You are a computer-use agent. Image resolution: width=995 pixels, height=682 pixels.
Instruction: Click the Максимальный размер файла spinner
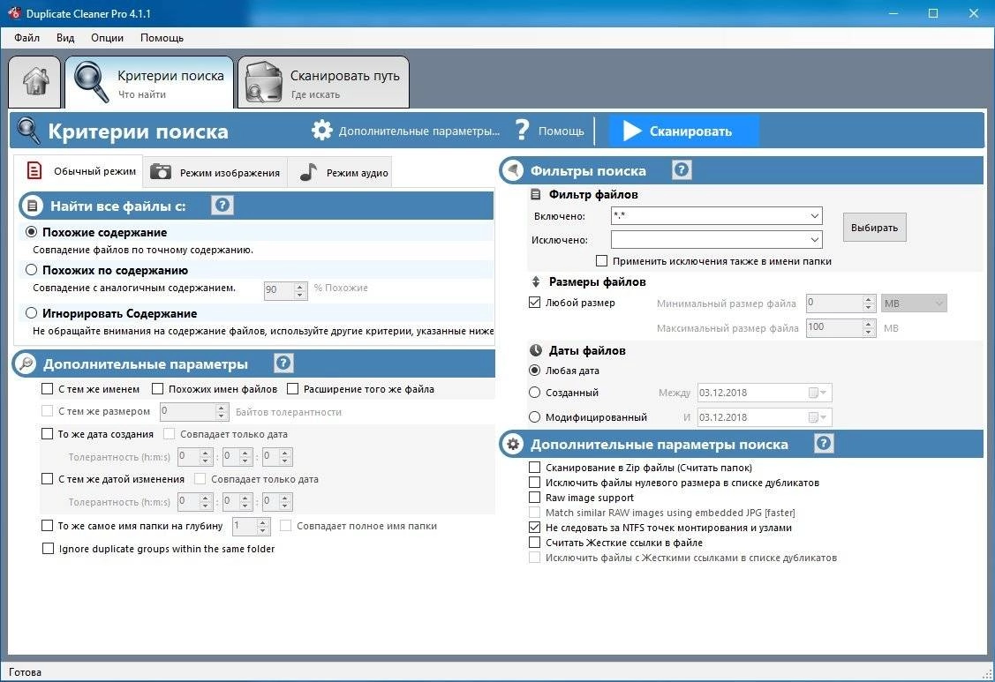[x=869, y=328]
